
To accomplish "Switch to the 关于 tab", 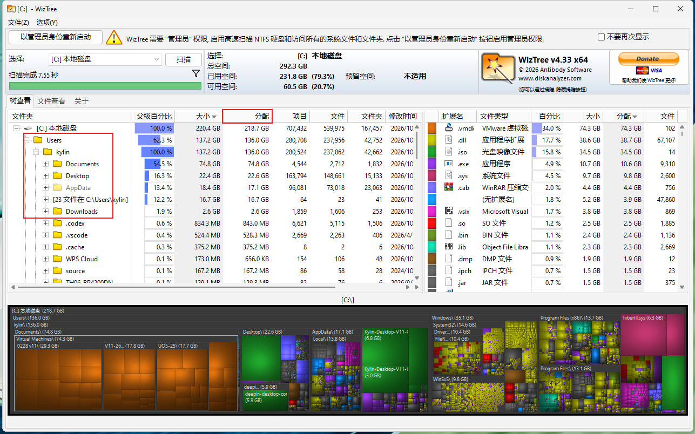I will pos(82,101).
